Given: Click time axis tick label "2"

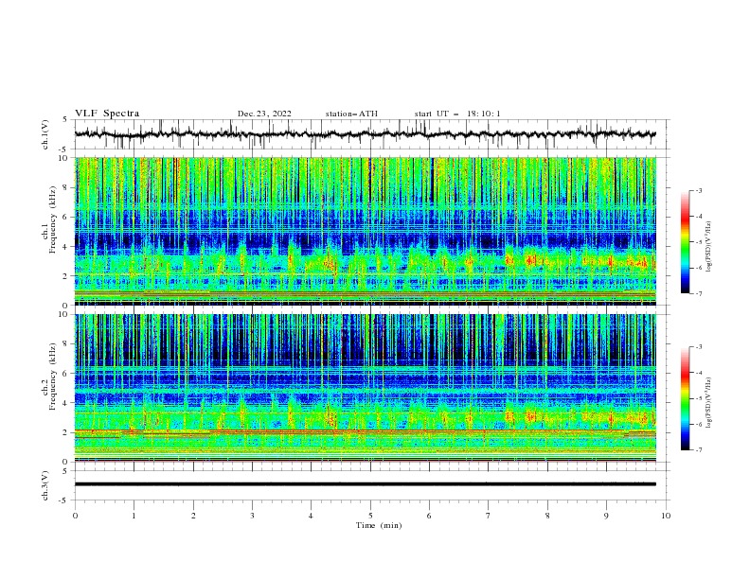Looking at the screenshot, I should [193, 516].
